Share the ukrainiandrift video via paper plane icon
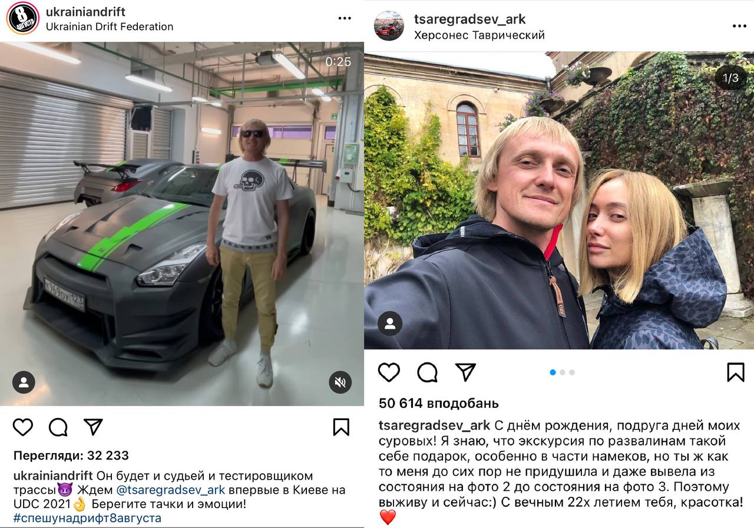 (93, 427)
